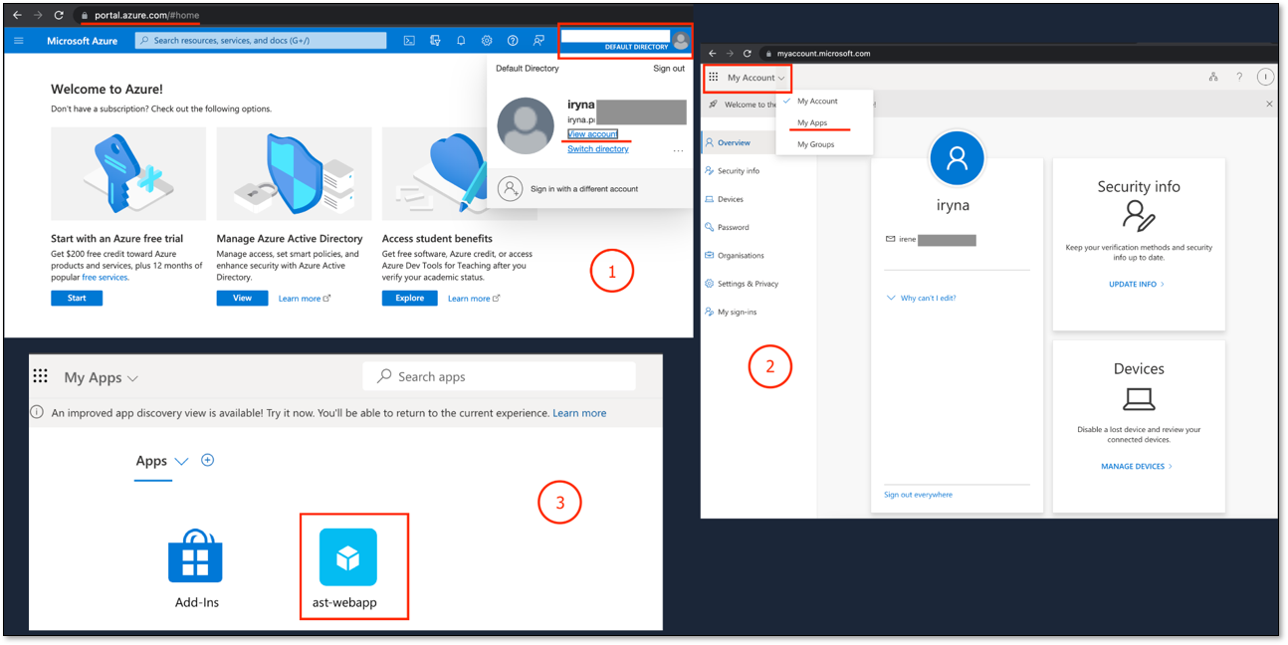
Task: Open the Add-Ins app tile
Action: [196, 569]
